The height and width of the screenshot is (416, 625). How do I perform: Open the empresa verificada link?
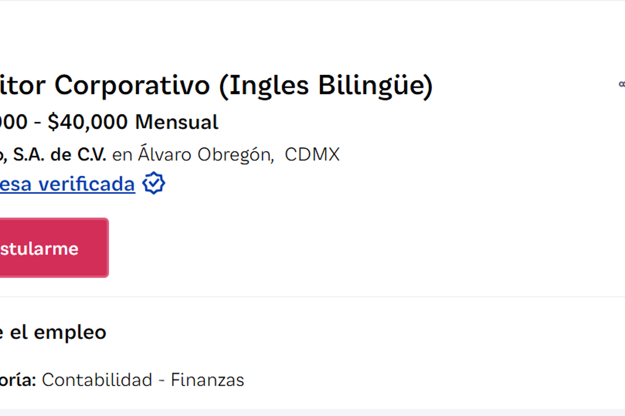pos(68,184)
